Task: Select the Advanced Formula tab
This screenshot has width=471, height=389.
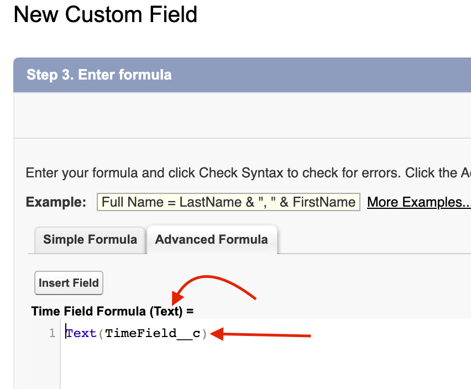Action: pyautogui.click(x=211, y=240)
